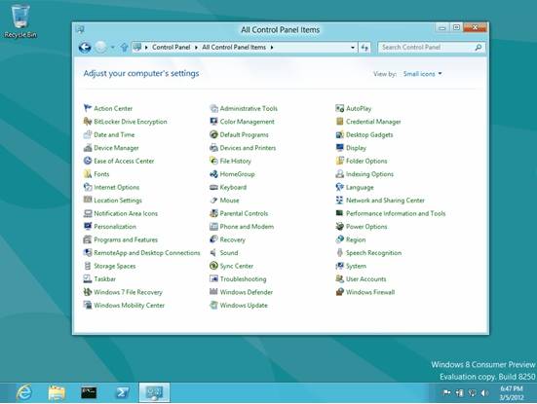Expand the View by Small icons dropdown
Screen dimensions: 537x404
pyautogui.click(x=423, y=74)
